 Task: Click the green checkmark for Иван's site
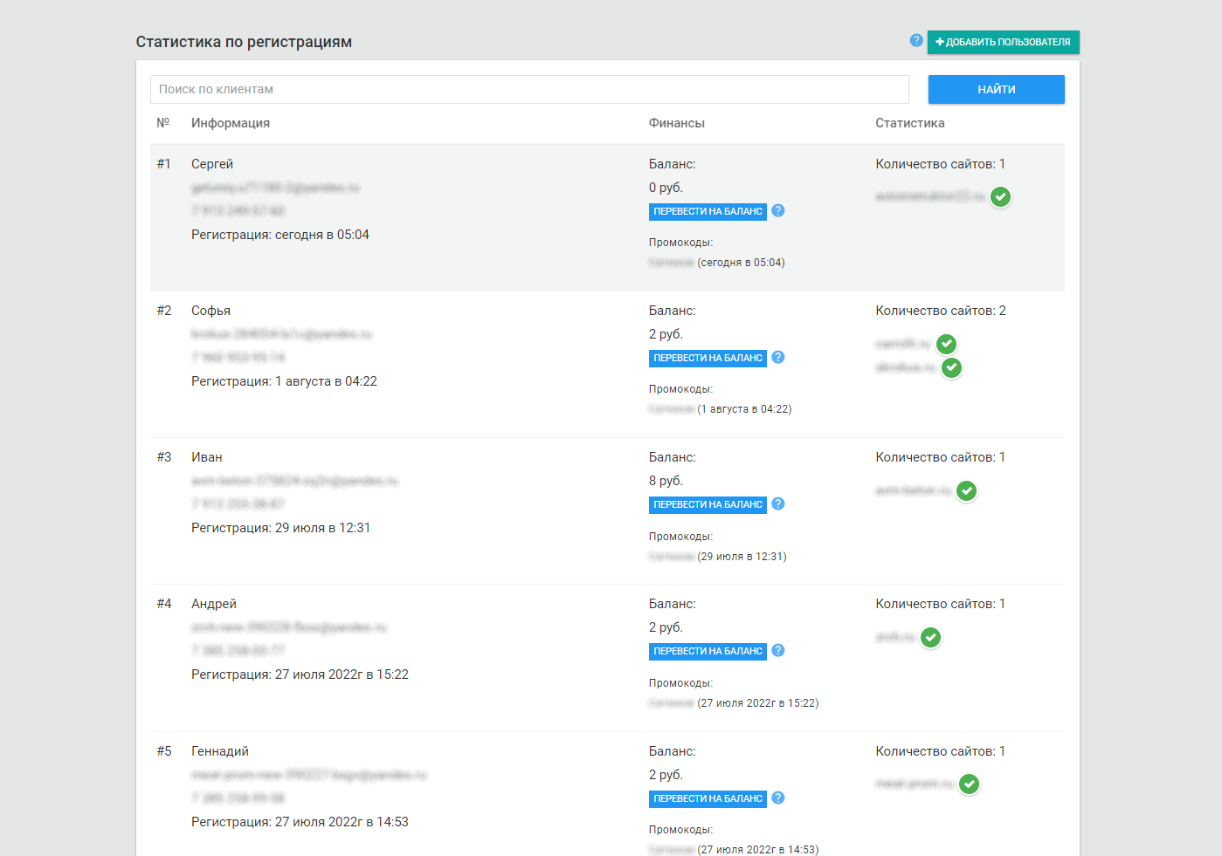pos(967,491)
